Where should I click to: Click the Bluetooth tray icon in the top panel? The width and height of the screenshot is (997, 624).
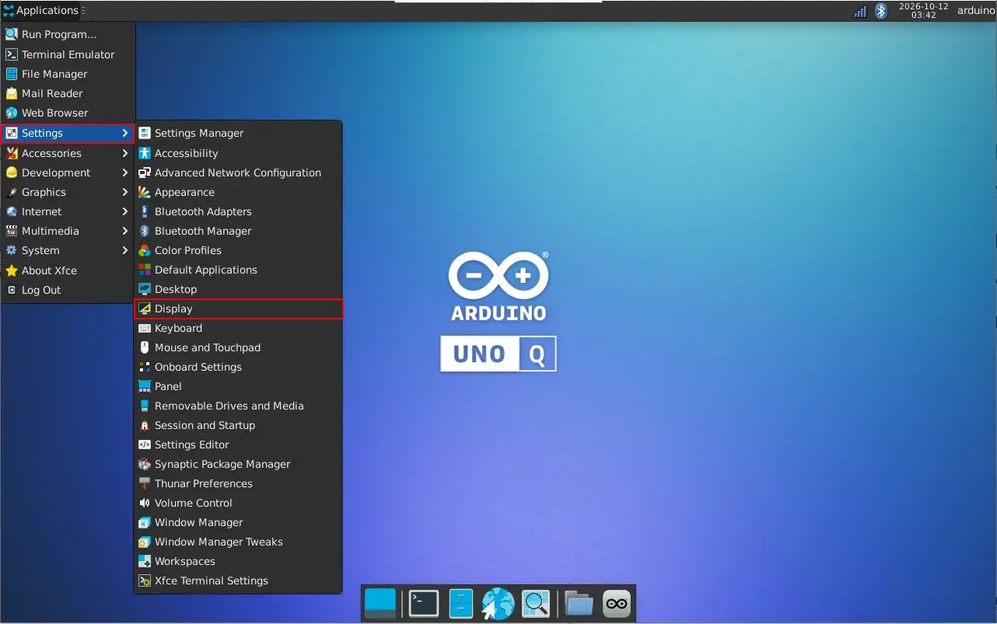coord(881,11)
